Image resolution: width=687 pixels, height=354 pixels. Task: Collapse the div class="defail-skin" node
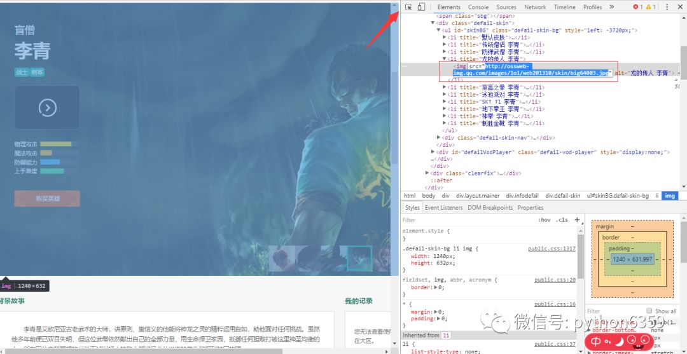pos(433,23)
